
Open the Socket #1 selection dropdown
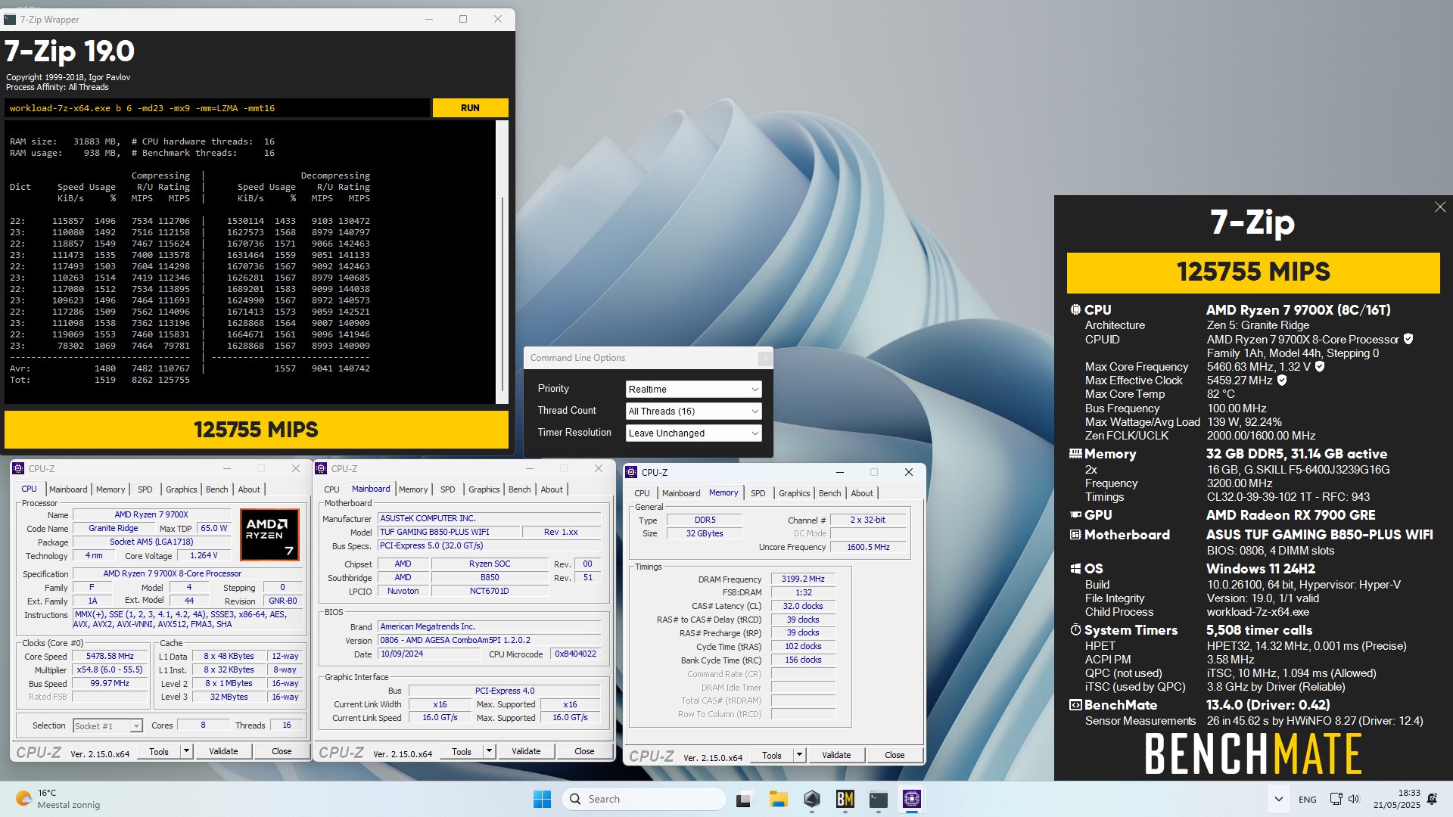[107, 725]
